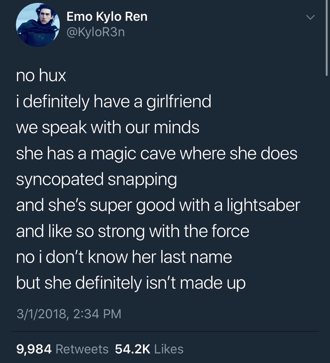Click the line about her last name
The image size is (330, 363).
(124, 257)
